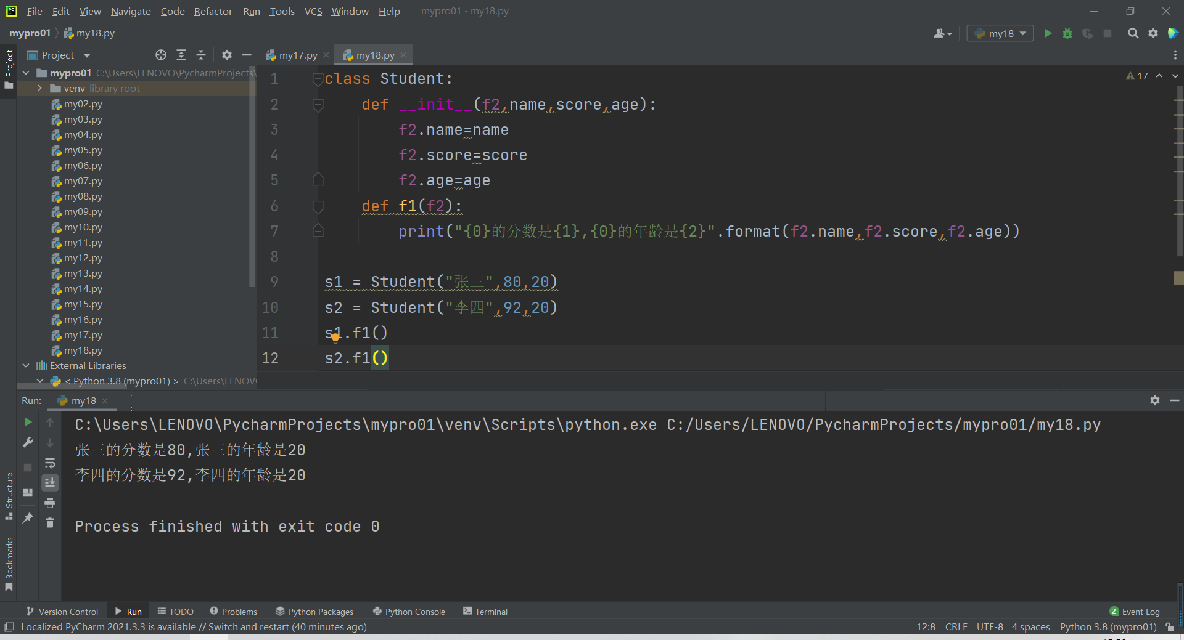Open the user account icon menu

pyautogui.click(x=942, y=33)
